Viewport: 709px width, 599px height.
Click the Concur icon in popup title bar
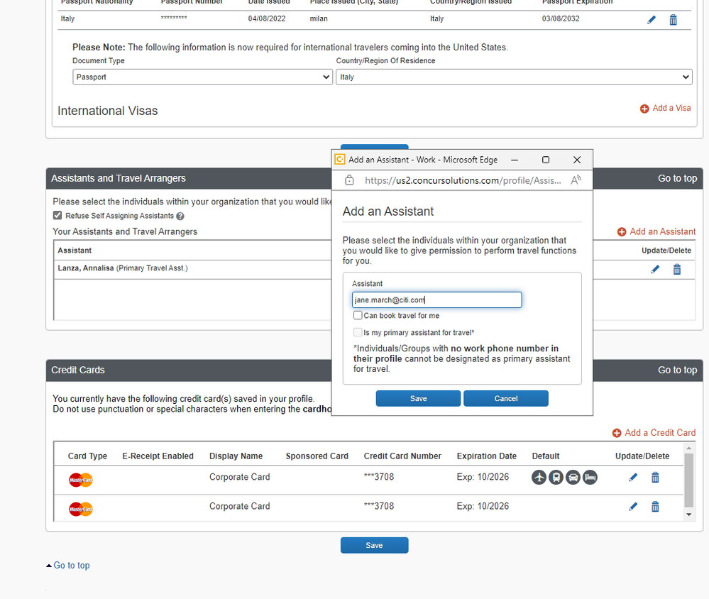point(339,160)
